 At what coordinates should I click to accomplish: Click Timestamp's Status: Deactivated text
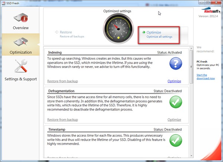point(168,129)
